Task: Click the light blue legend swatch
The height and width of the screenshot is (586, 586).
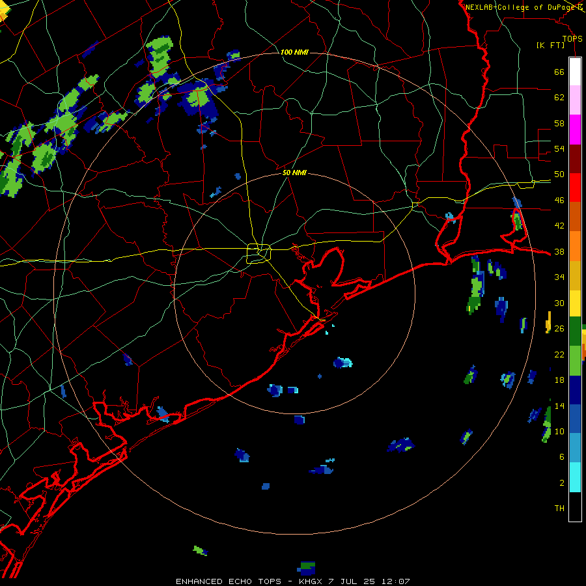Action: (575, 448)
